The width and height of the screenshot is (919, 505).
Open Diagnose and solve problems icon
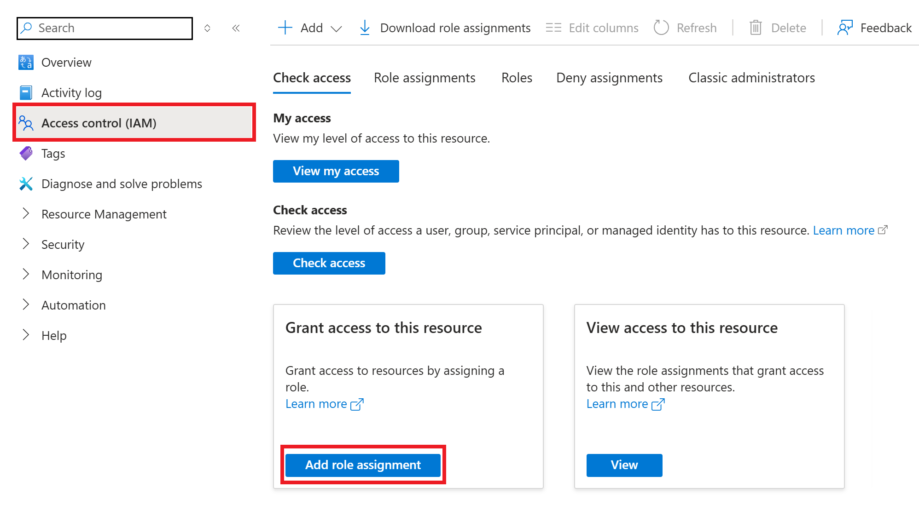26,184
